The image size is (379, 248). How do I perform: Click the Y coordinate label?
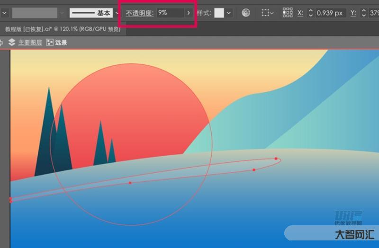[x=353, y=13]
